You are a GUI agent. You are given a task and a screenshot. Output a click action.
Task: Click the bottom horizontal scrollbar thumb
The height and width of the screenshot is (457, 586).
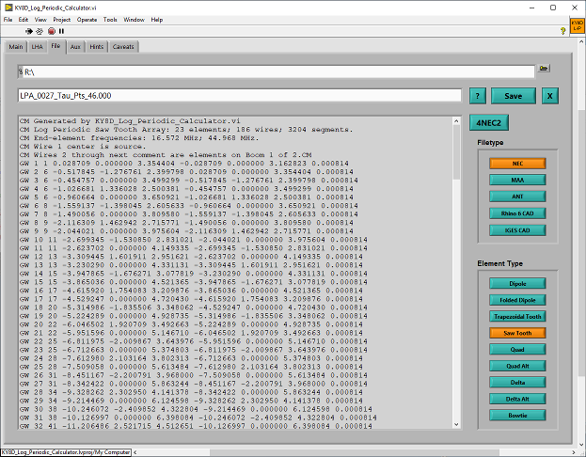coord(355,452)
